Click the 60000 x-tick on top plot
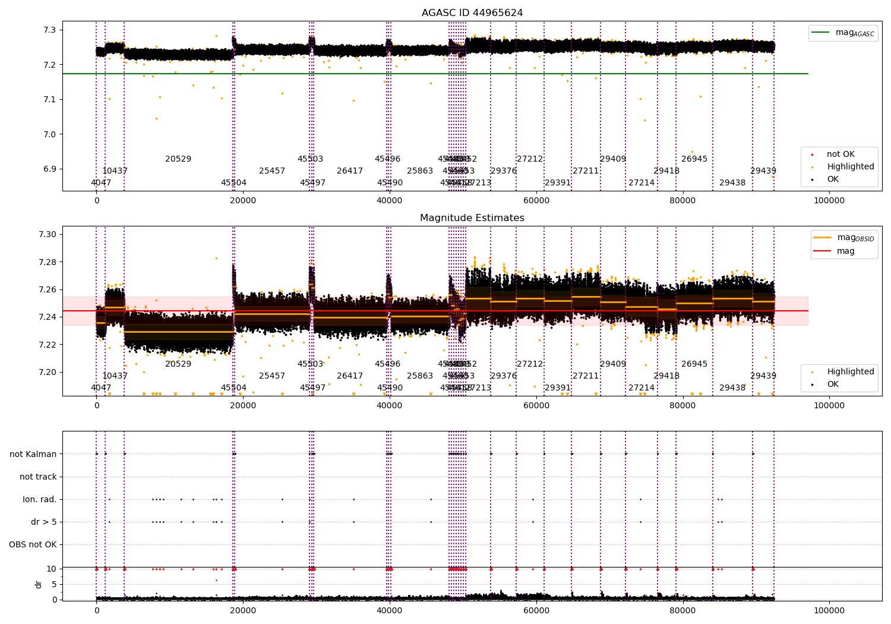 [536, 201]
